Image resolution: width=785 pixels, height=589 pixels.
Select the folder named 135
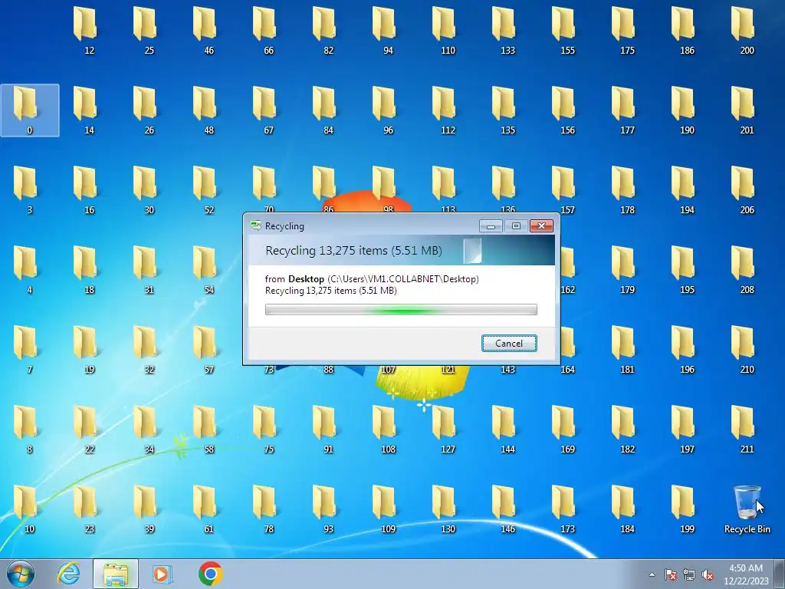(x=507, y=110)
